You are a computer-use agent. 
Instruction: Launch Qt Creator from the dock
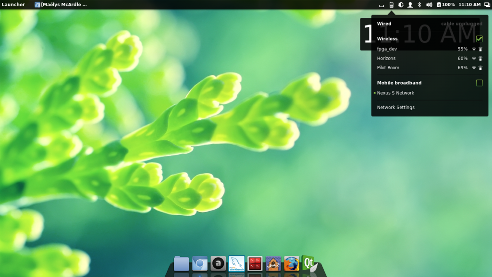point(309,264)
